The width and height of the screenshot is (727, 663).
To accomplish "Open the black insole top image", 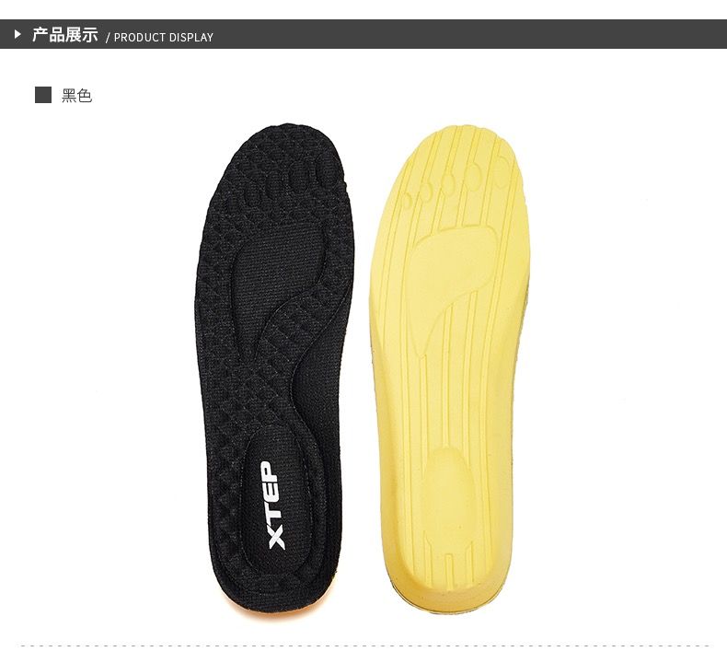I will click(x=274, y=369).
